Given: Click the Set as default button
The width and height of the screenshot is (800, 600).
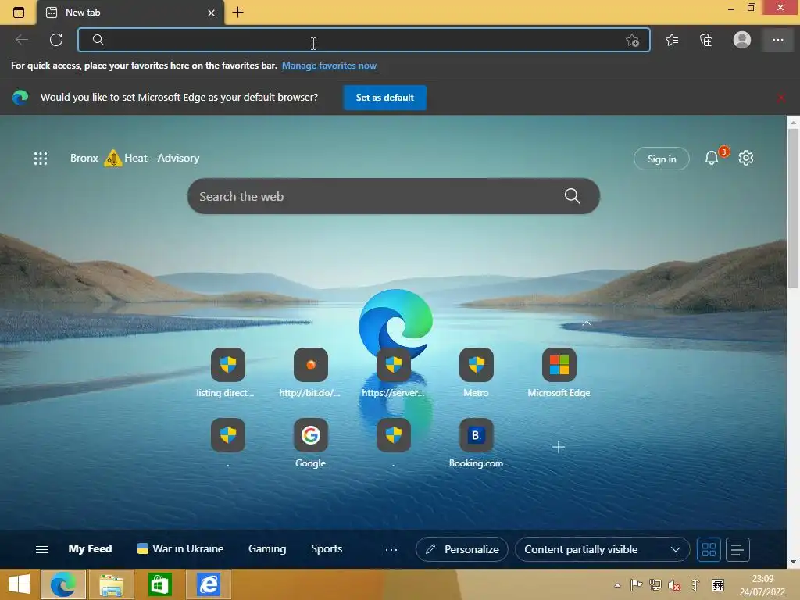Looking at the screenshot, I should pyautogui.click(x=384, y=98).
